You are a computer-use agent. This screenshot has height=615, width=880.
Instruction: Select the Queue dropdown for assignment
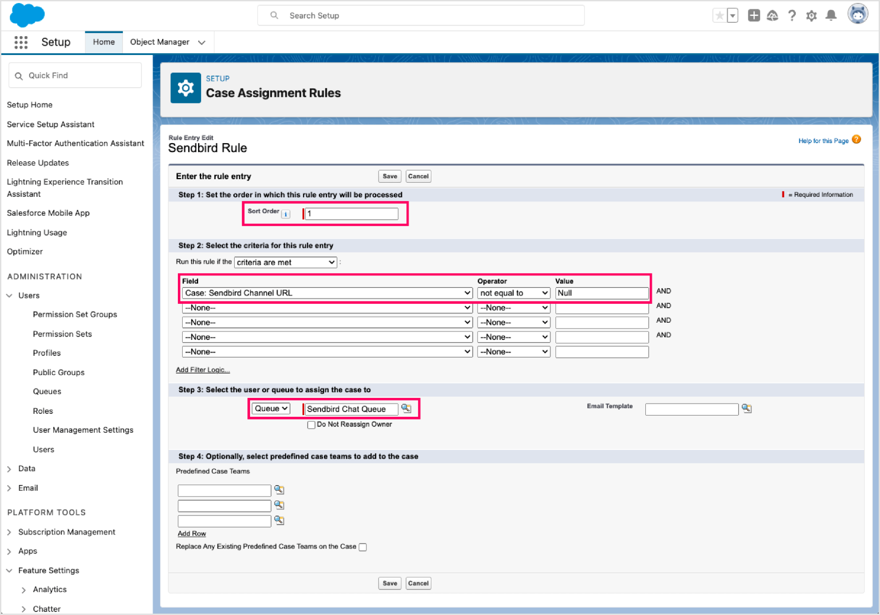pos(271,409)
